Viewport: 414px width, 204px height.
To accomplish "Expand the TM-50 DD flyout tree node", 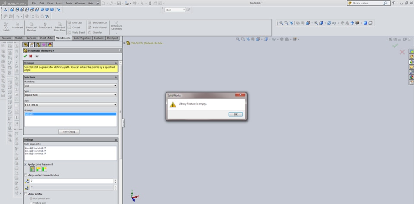I will (x=125, y=43).
